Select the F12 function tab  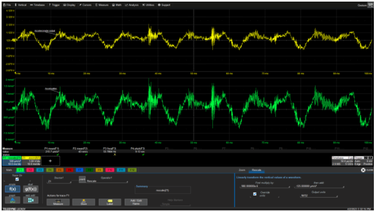(132, 170)
